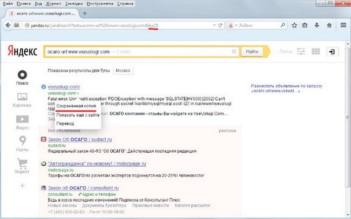Click the sudact.ru ad favicon

pos(43,139)
